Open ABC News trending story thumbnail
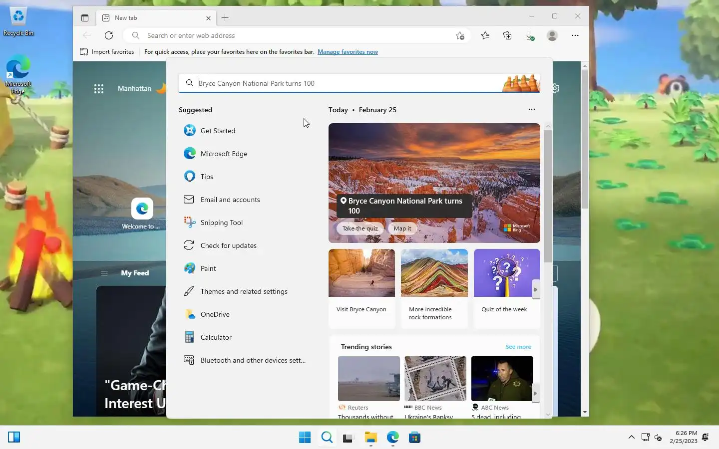This screenshot has width=719, height=449. pyautogui.click(x=502, y=379)
